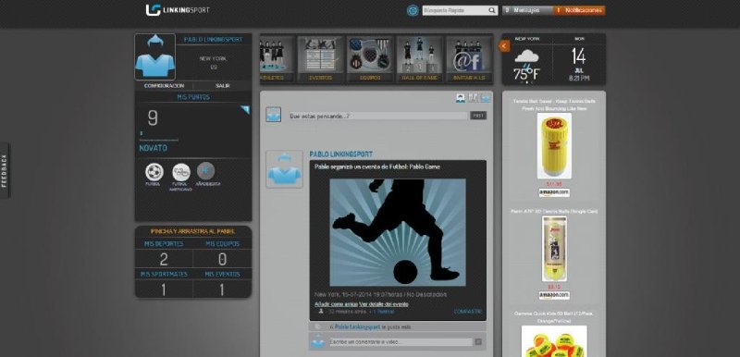Open the Equipos shields tile
The image size is (740, 357).
370,59
